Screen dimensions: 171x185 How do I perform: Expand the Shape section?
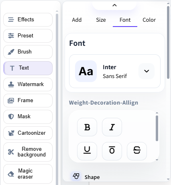point(86,176)
